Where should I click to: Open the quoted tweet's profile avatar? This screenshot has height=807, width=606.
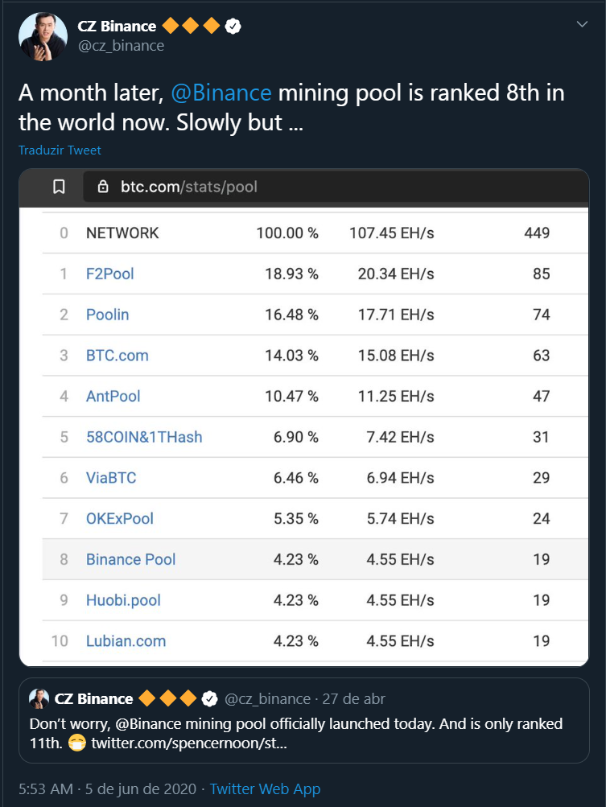36,698
